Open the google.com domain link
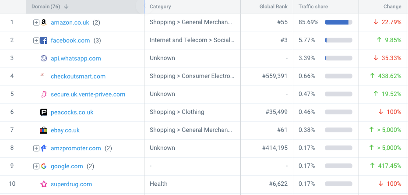 (x=67, y=166)
